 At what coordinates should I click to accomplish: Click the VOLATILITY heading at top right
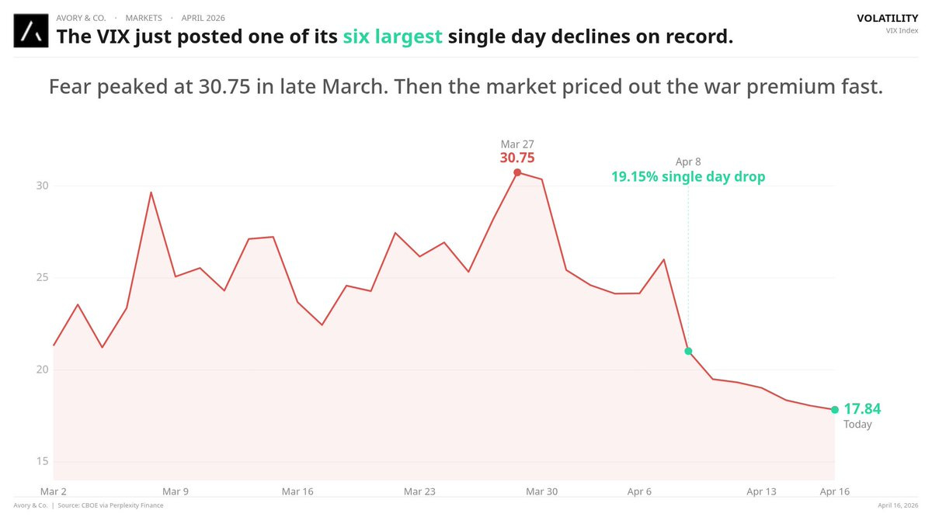tap(887, 18)
